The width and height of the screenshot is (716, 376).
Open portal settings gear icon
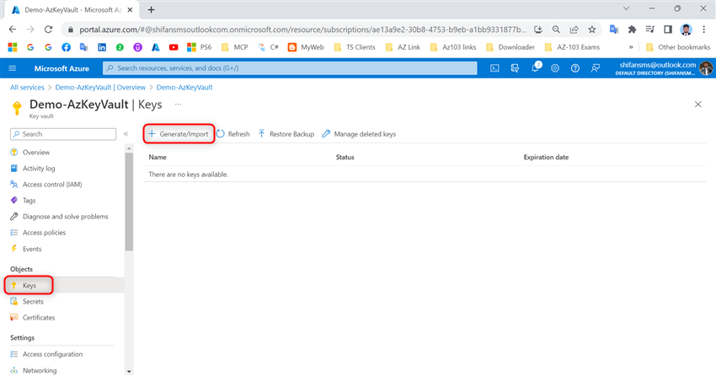click(555, 68)
